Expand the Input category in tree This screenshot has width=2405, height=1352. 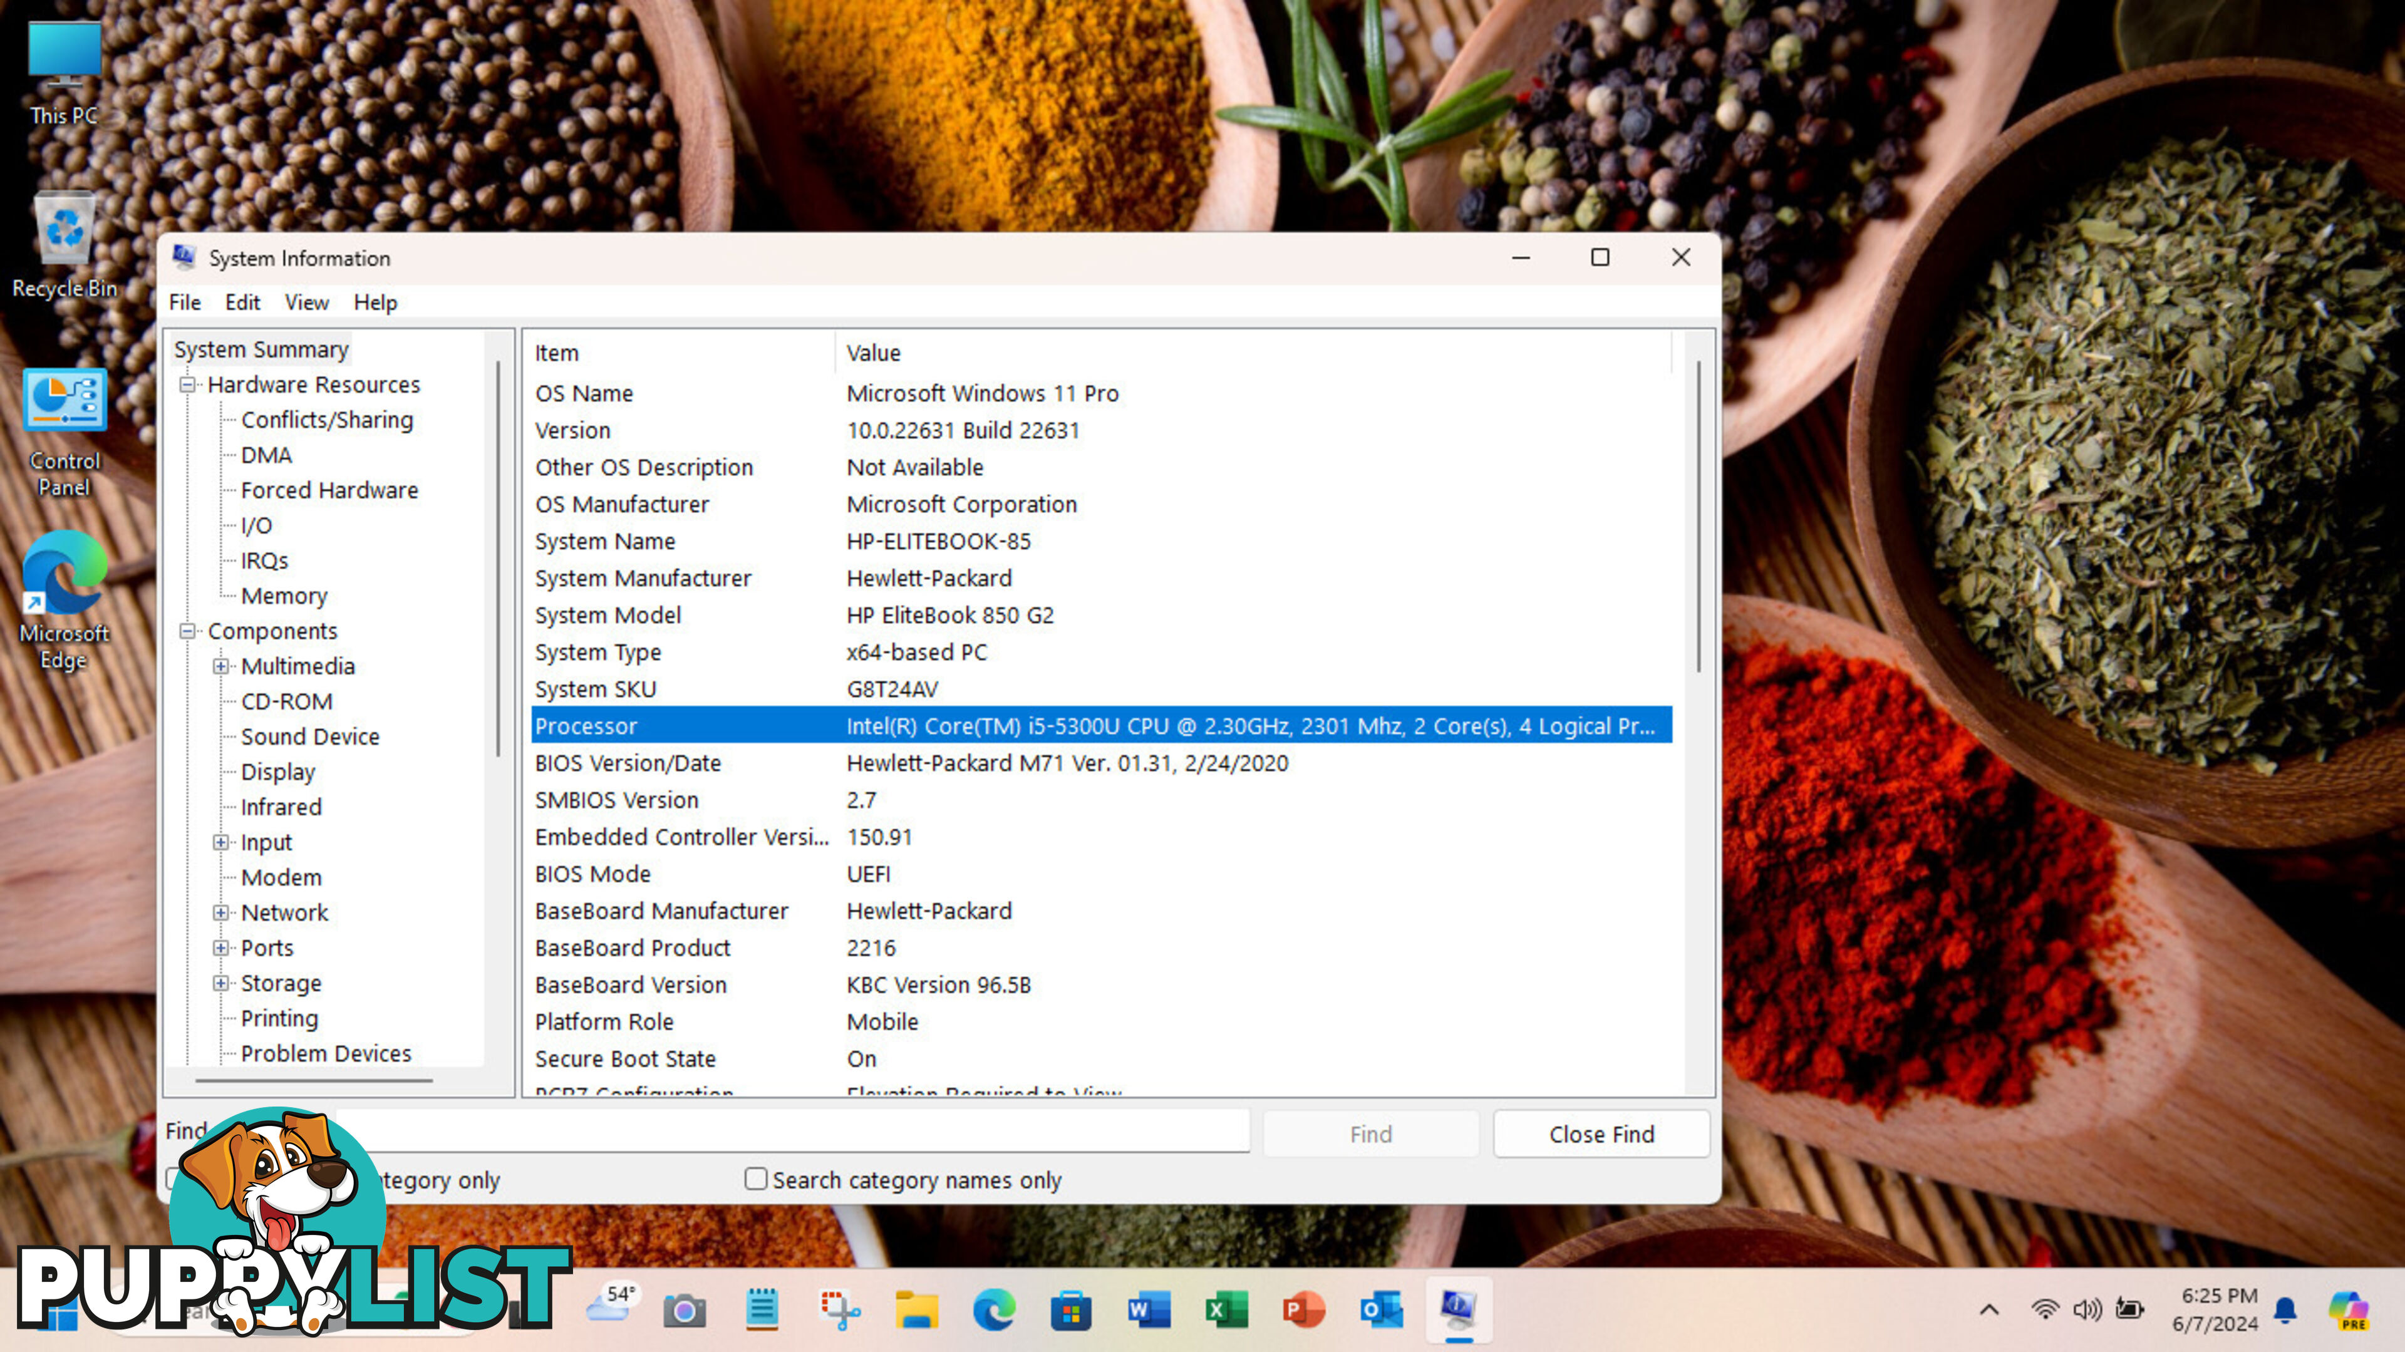[221, 842]
